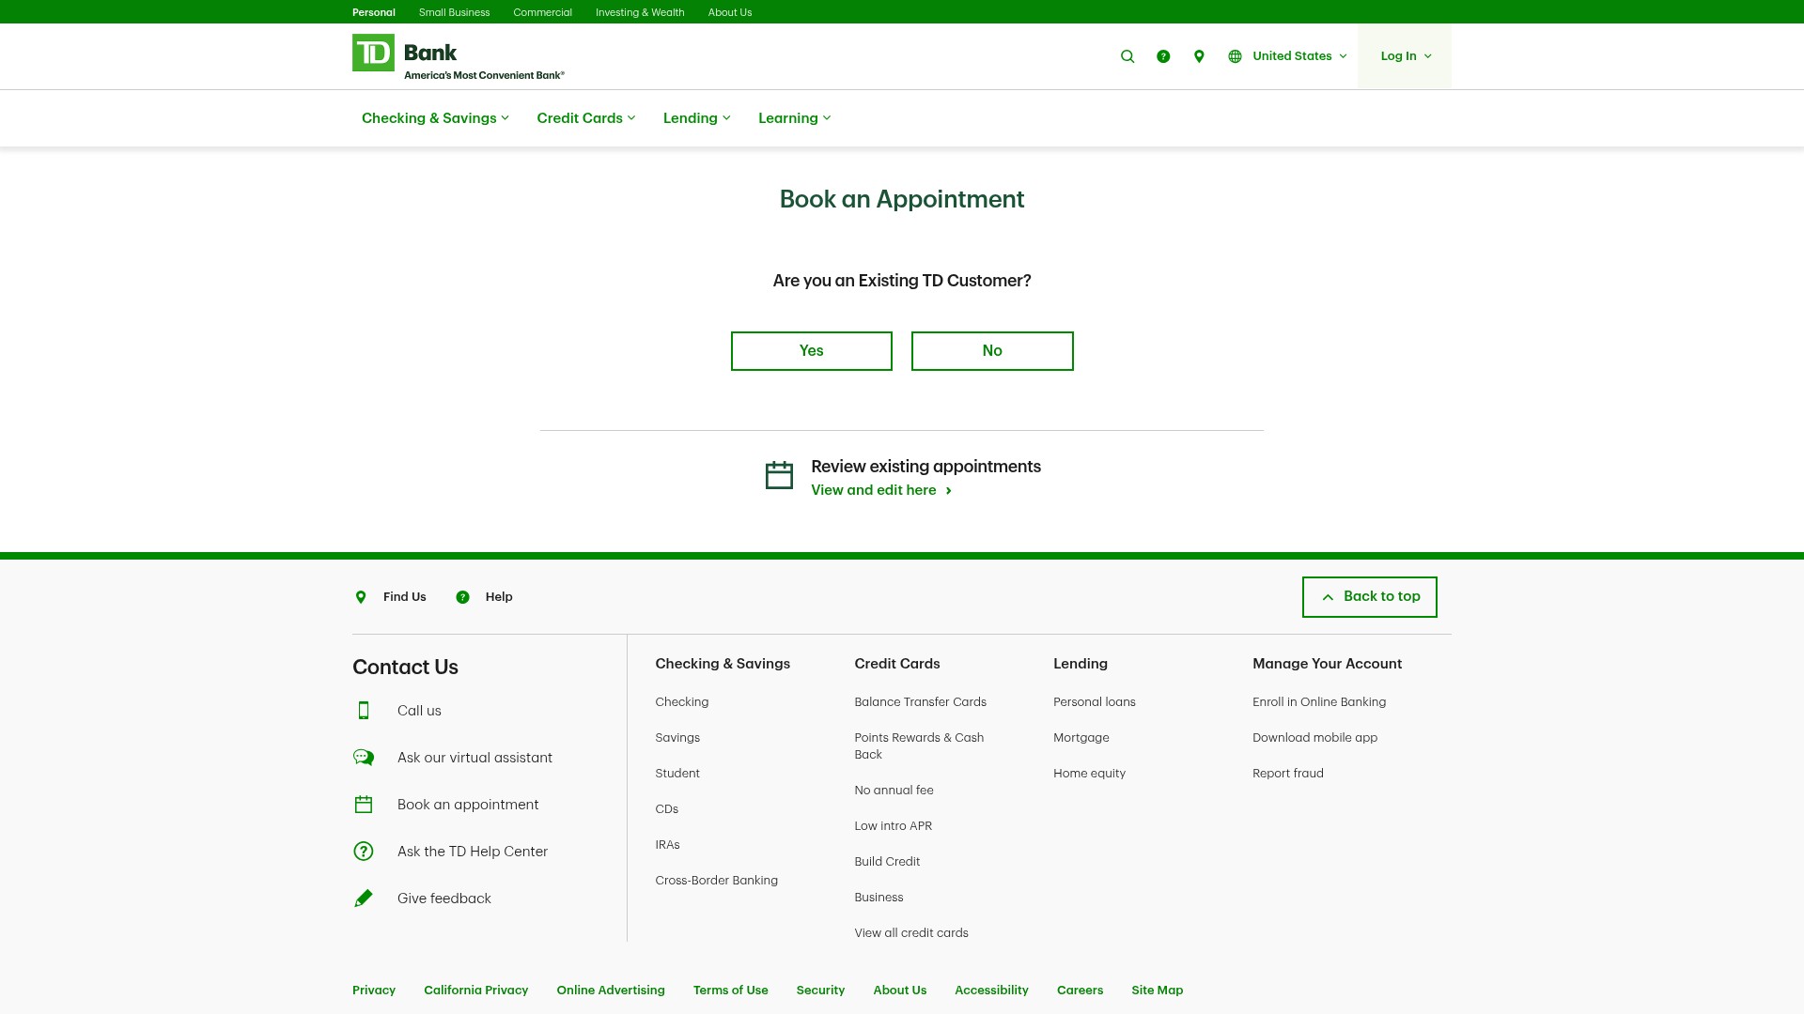Select the Personal tab in top bar
The image size is (1804, 1014).
(374, 12)
